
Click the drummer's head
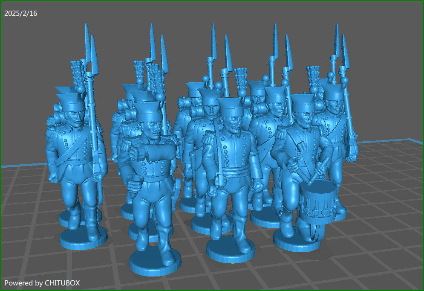pyautogui.click(x=303, y=115)
